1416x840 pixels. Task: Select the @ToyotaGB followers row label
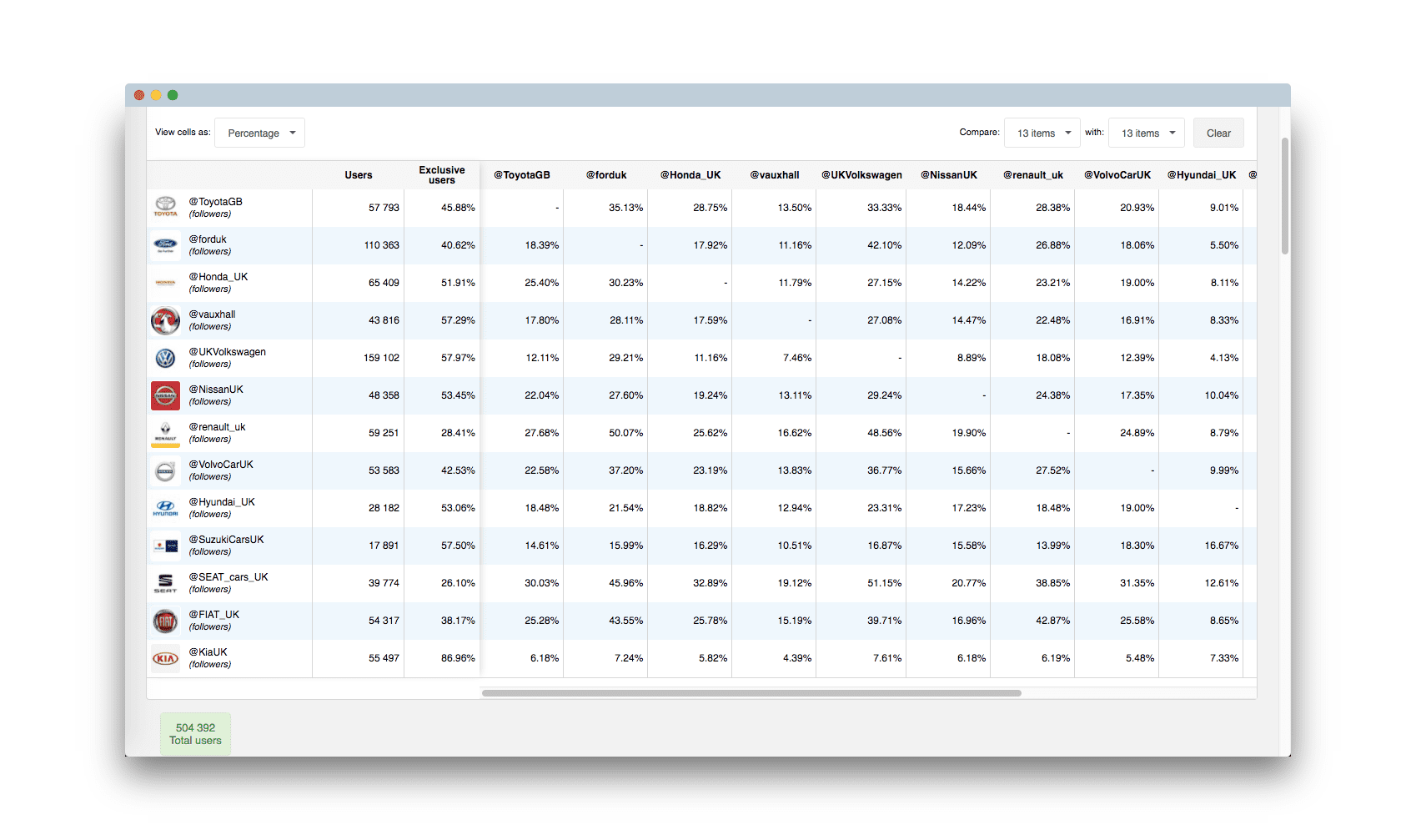point(215,208)
